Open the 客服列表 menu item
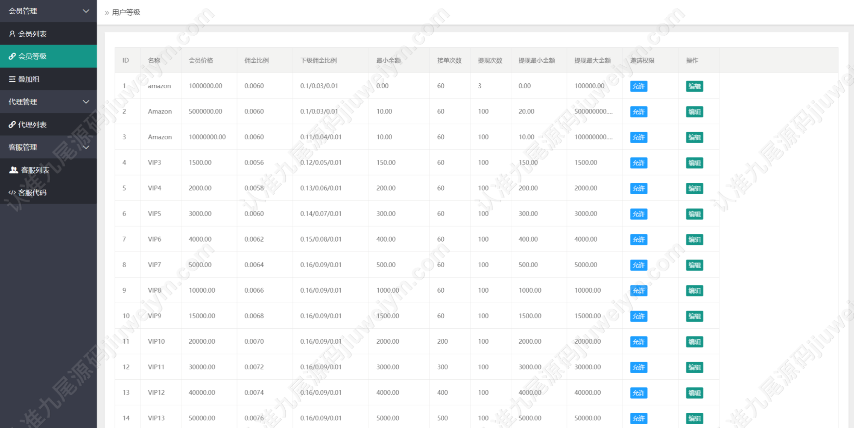This screenshot has height=428, width=854. point(48,170)
